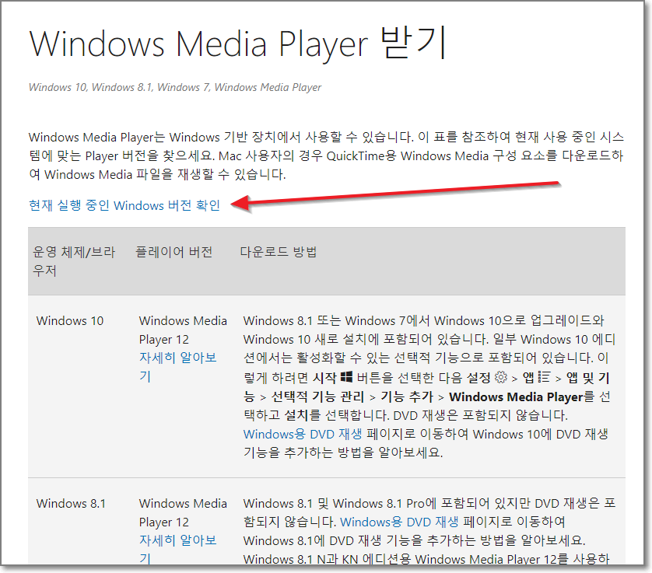Image resolution: width=652 pixels, height=573 pixels.
Task: Open Windows용 DVD 재생 link in Windows 8.1 row
Action: [x=399, y=522]
